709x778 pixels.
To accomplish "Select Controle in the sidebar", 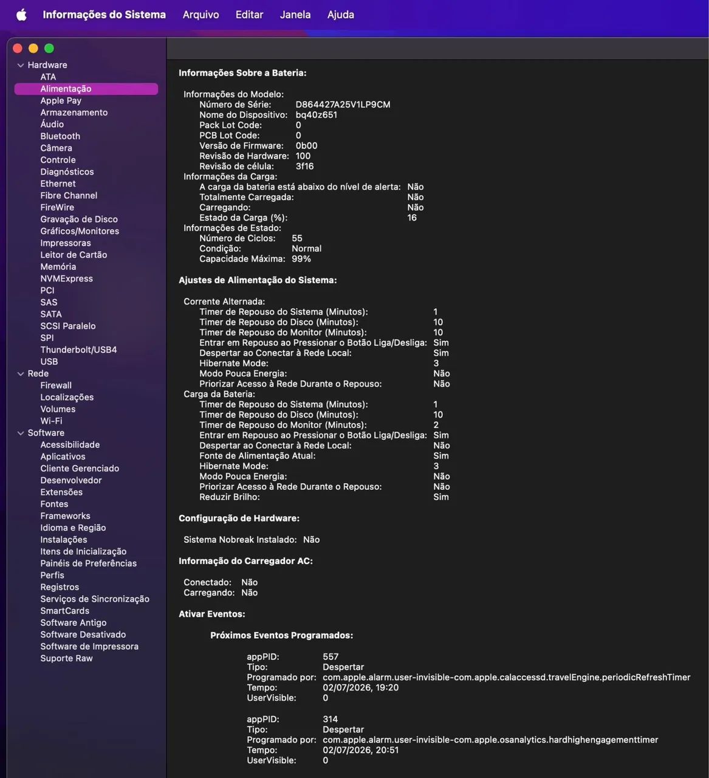I will pyautogui.click(x=58, y=160).
